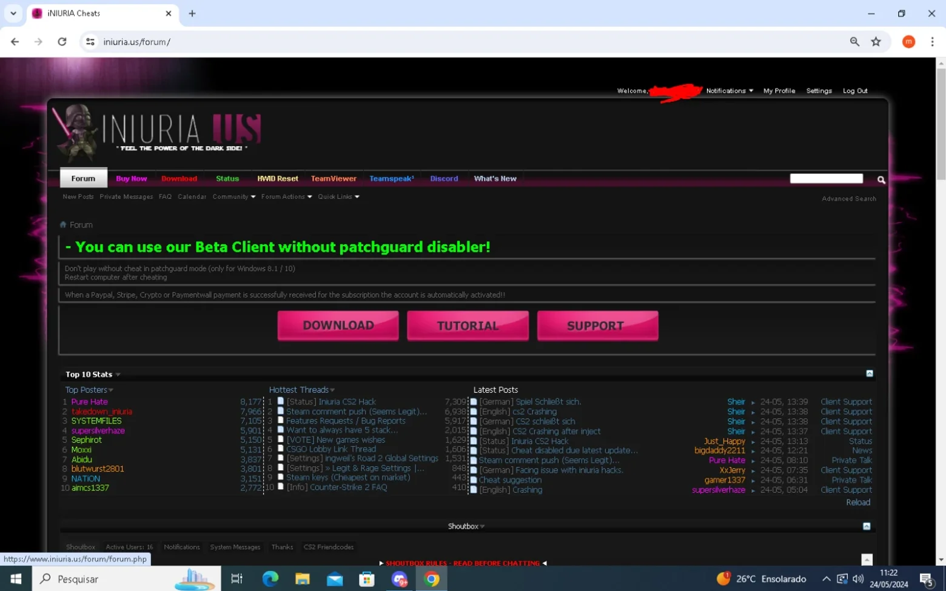
Task: Open latest post 'Cheat suggestion'
Action: pyautogui.click(x=510, y=480)
